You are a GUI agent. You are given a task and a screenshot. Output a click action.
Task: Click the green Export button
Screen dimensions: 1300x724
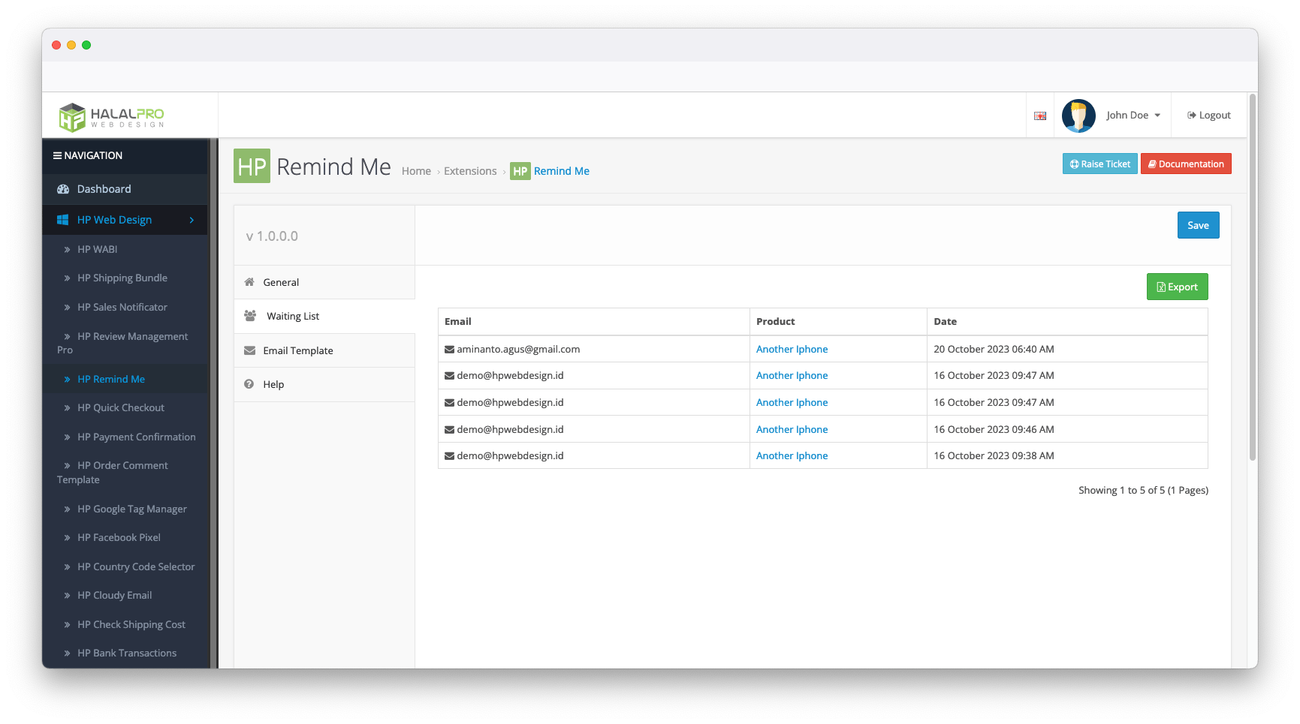1177,286
